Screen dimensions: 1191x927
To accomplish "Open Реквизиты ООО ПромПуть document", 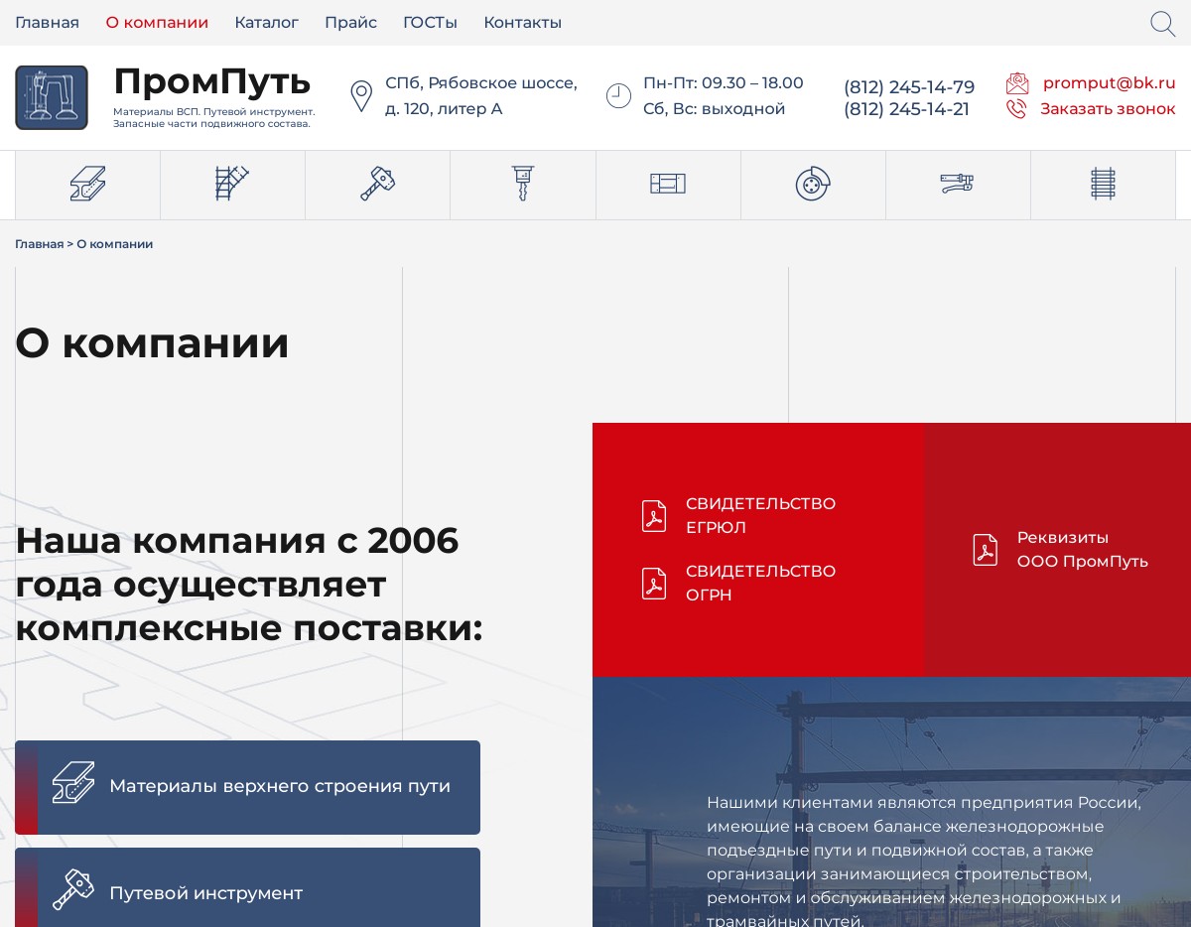I will click(1081, 550).
